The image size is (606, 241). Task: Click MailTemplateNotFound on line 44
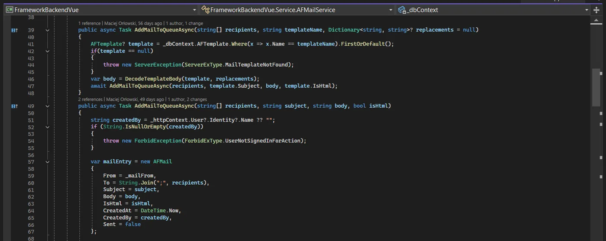coord(257,65)
